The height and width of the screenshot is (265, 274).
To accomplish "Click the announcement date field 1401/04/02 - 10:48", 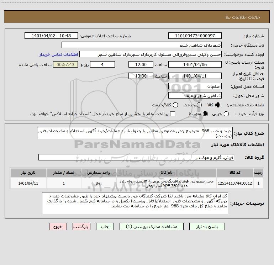I will click(51, 36).
